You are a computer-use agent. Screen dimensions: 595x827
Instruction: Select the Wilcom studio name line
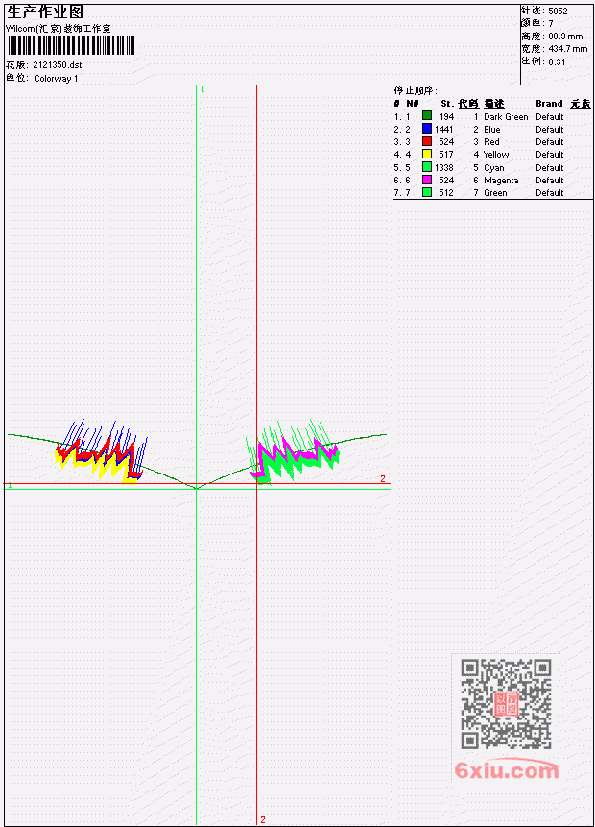pos(58,29)
